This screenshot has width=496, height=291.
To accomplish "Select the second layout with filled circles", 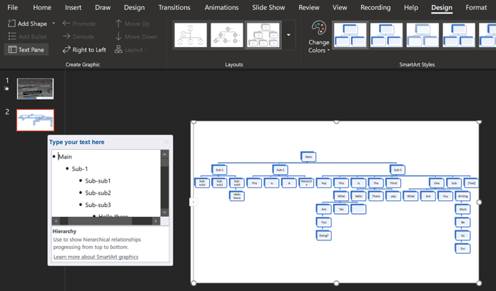I will [x=227, y=35].
